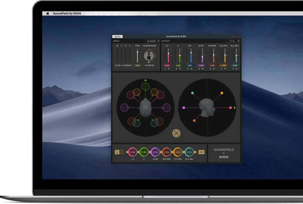Mute the C output channel
Screen dimensions: 303x204
click(180, 69)
